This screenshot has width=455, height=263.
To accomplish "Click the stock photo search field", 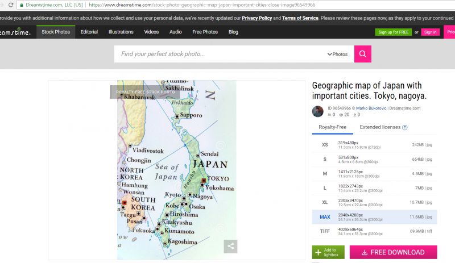I will (222, 55).
